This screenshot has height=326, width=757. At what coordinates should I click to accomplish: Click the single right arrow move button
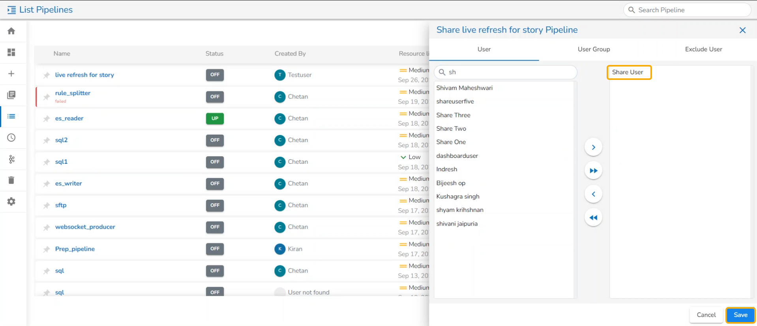(x=593, y=147)
